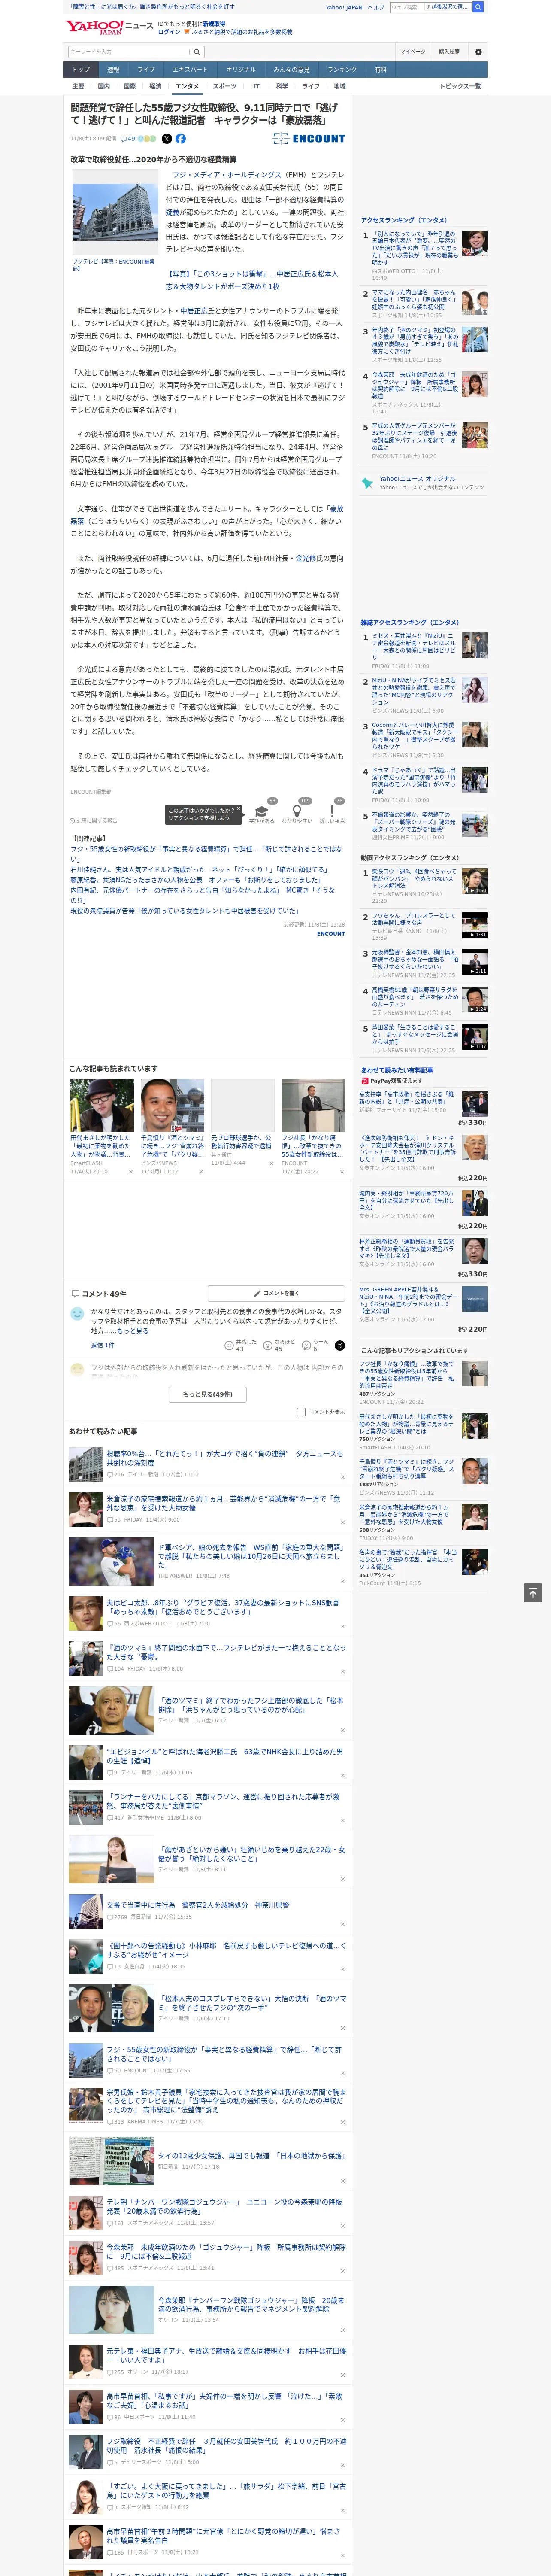The image size is (551, 2576).
Task: Open ヘルプ link in top bar
Action: tap(376, 7)
